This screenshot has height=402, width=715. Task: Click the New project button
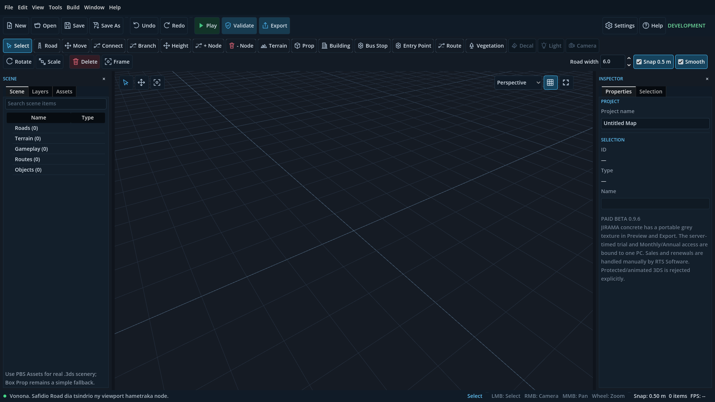pyautogui.click(x=16, y=26)
